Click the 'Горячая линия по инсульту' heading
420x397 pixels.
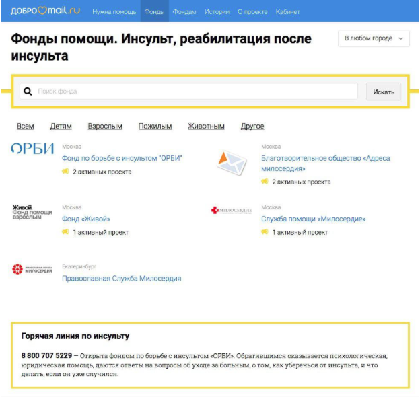tap(75, 336)
